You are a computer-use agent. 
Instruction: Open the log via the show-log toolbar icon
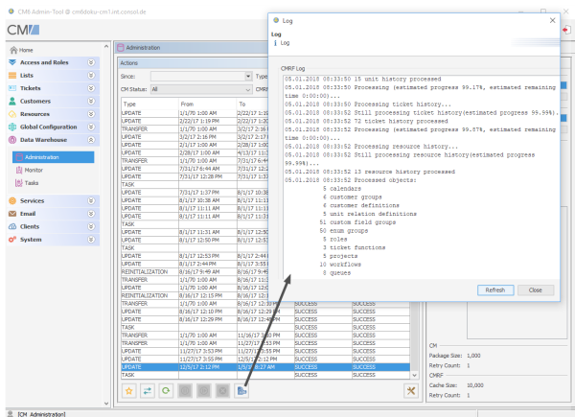click(x=242, y=391)
